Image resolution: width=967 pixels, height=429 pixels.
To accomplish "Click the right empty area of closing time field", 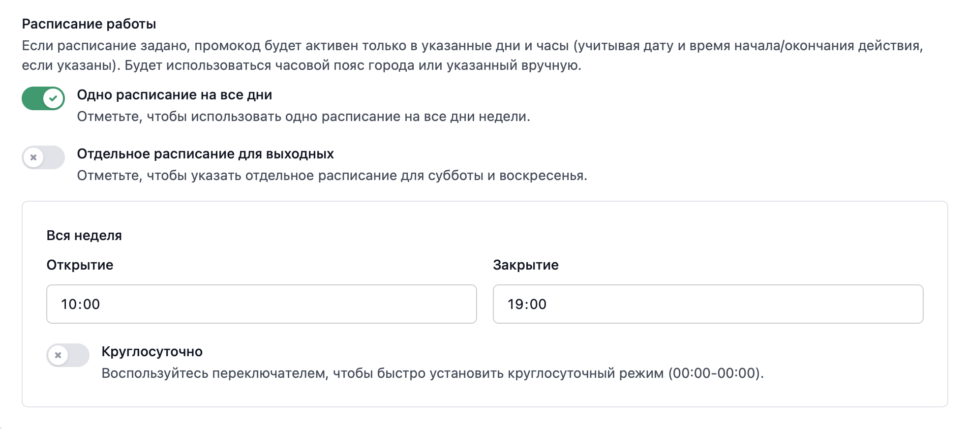I will (x=836, y=304).
